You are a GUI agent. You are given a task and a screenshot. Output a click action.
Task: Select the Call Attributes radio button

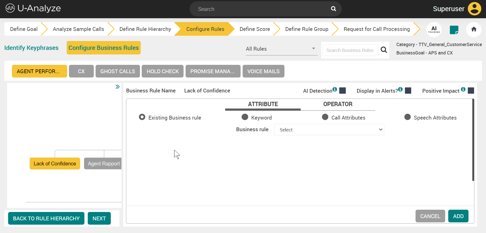325,117
